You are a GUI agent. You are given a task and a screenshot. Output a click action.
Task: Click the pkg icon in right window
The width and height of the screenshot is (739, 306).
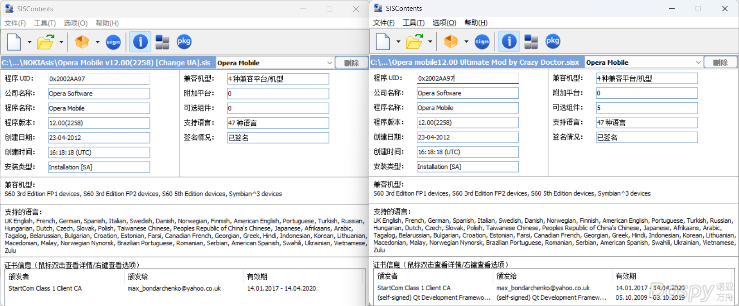click(x=553, y=41)
